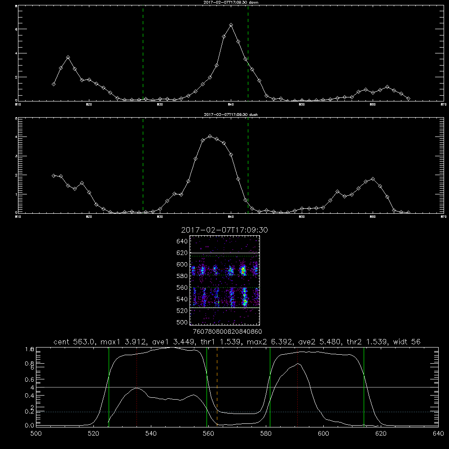The height and width of the screenshot is (449, 449).
Task: Click the first diamond marker of dawn curve
Action: pyautogui.click(x=53, y=84)
